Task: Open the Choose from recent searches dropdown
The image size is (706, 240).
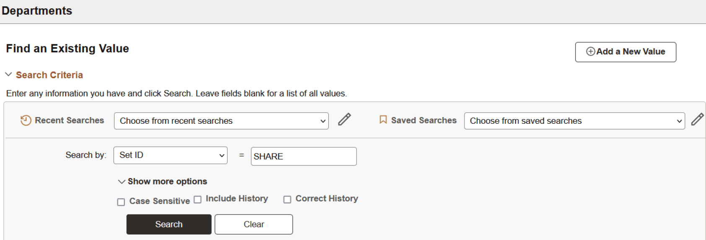Action: click(x=221, y=121)
